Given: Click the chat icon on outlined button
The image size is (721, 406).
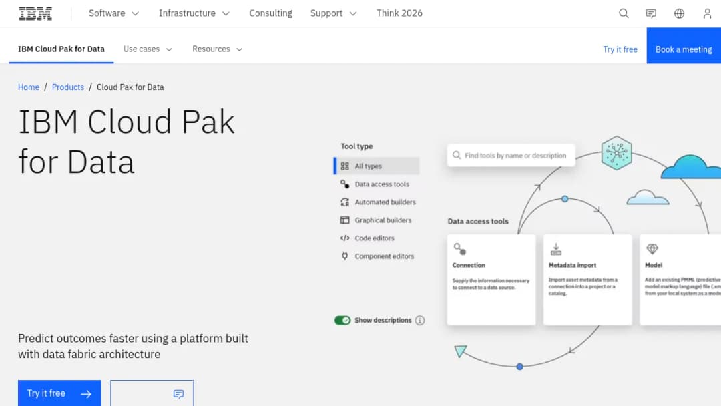Looking at the screenshot, I should (x=178, y=394).
